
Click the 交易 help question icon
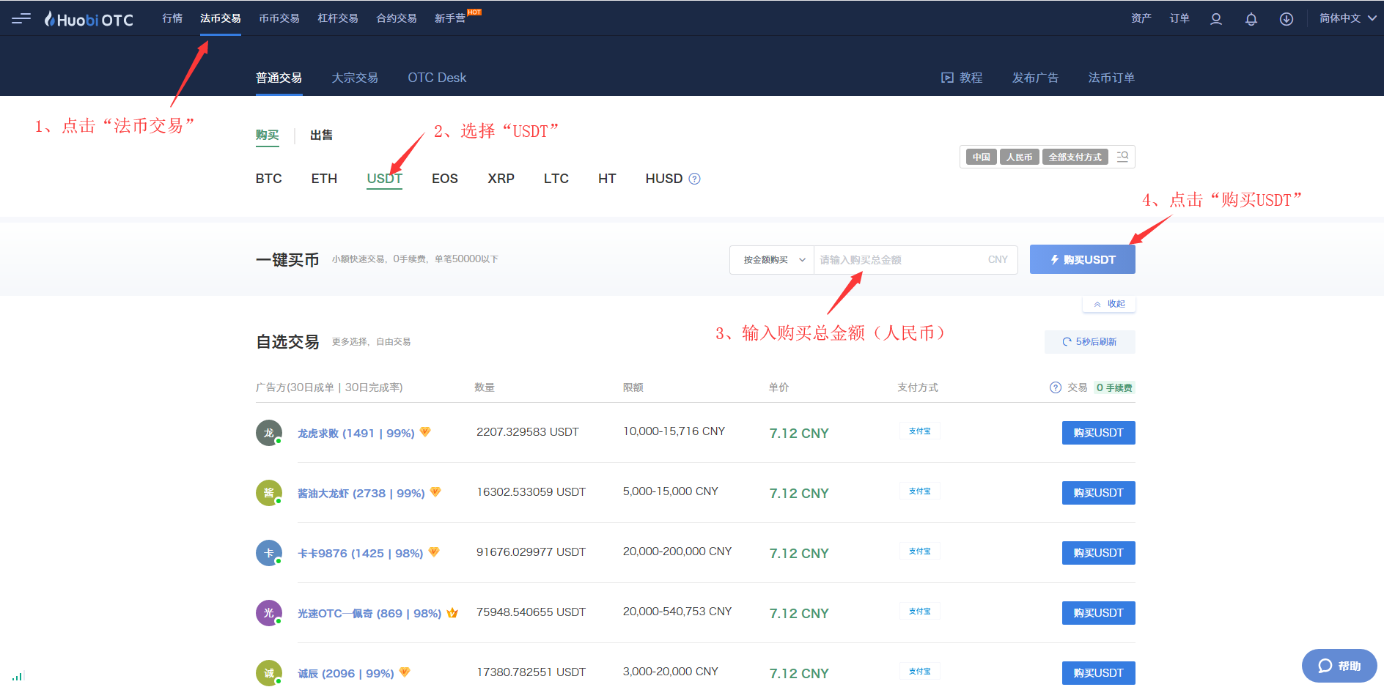tap(1056, 387)
